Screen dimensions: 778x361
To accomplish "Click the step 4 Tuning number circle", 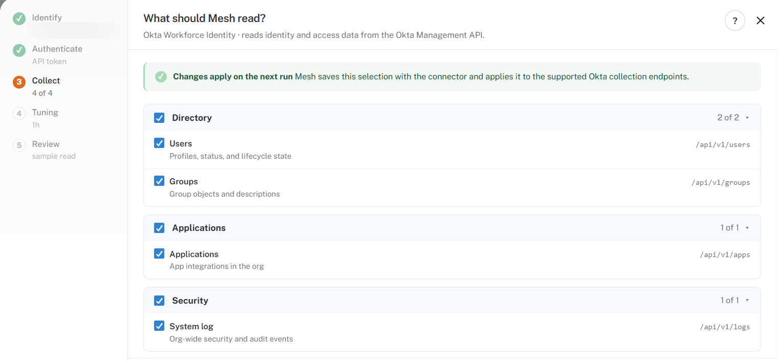I will pos(19,114).
